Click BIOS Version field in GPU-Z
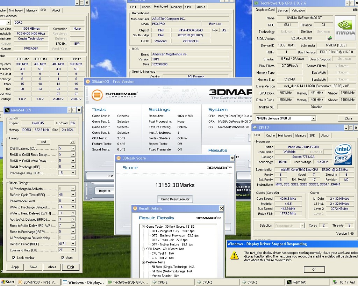Screen dimensions: 358x286 301,38
